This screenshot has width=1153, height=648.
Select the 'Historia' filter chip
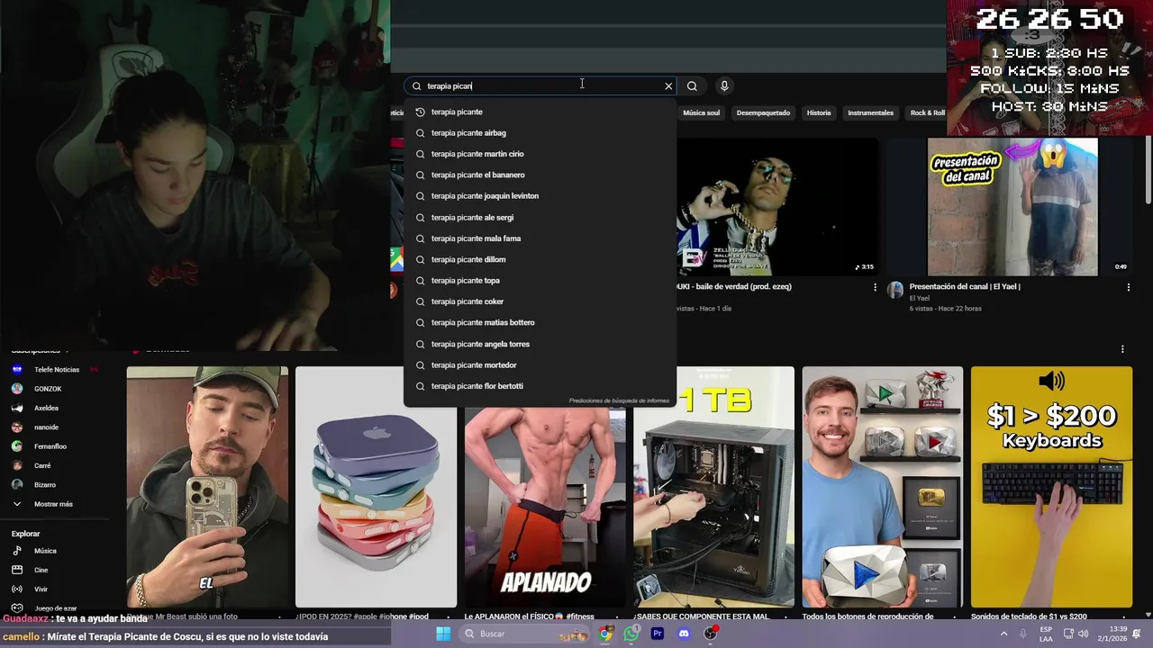pos(819,113)
